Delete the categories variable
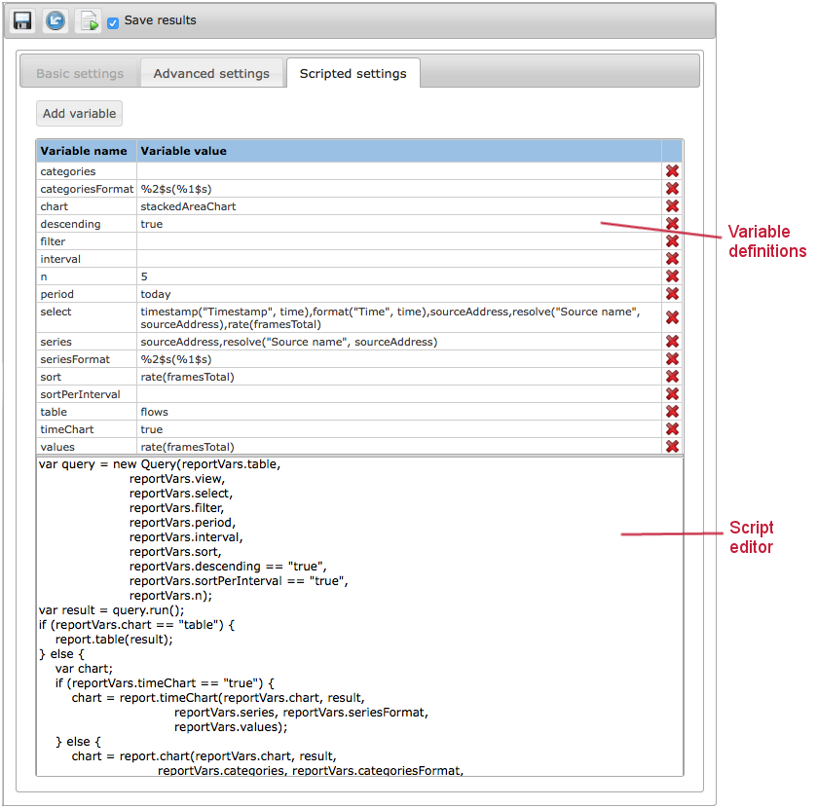Screen dimensions: 818x808 (x=673, y=171)
